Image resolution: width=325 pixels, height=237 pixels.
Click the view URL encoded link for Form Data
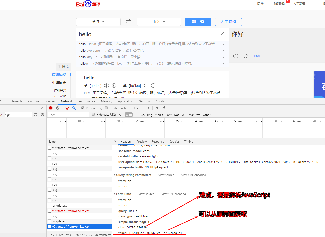tap(174, 194)
